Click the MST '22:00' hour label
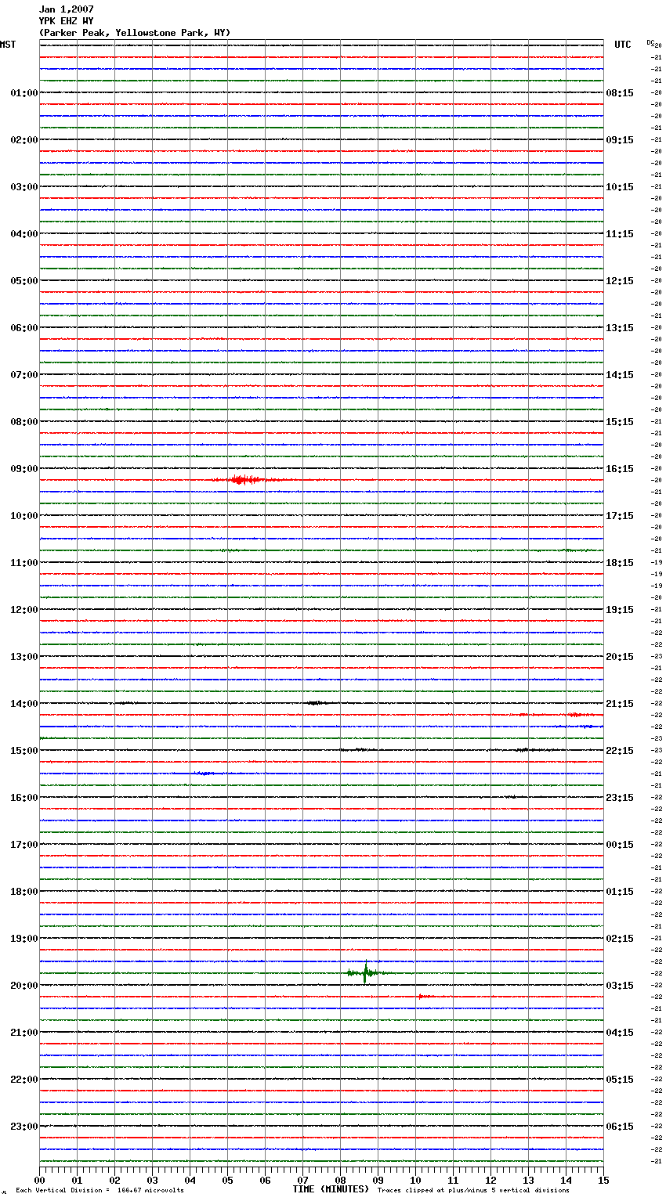This screenshot has width=666, height=1201. pos(24,1080)
